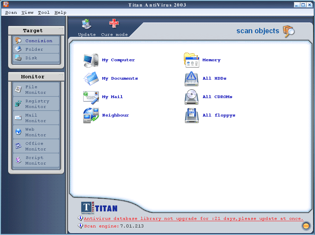Choose the All CDROMs link
This screenshot has height=235, width=315.
tap(217, 97)
